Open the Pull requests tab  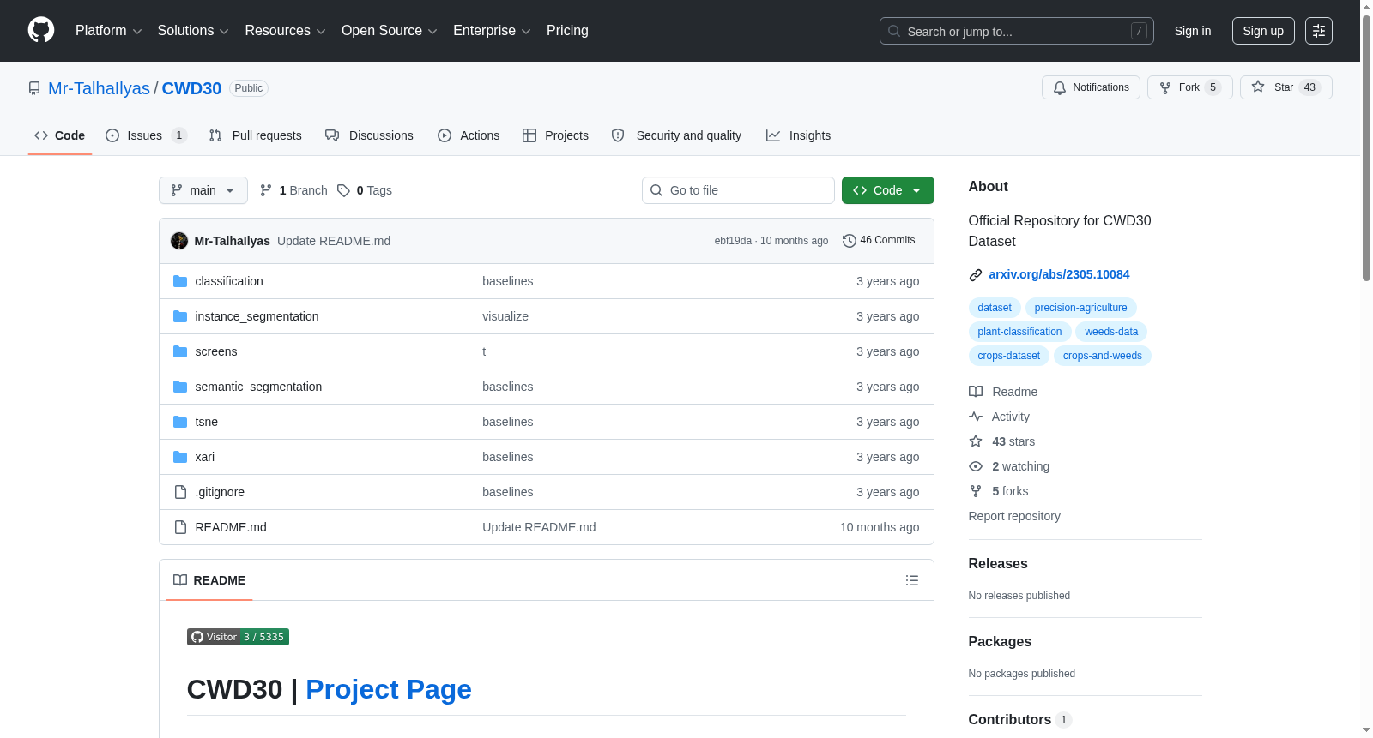point(256,135)
